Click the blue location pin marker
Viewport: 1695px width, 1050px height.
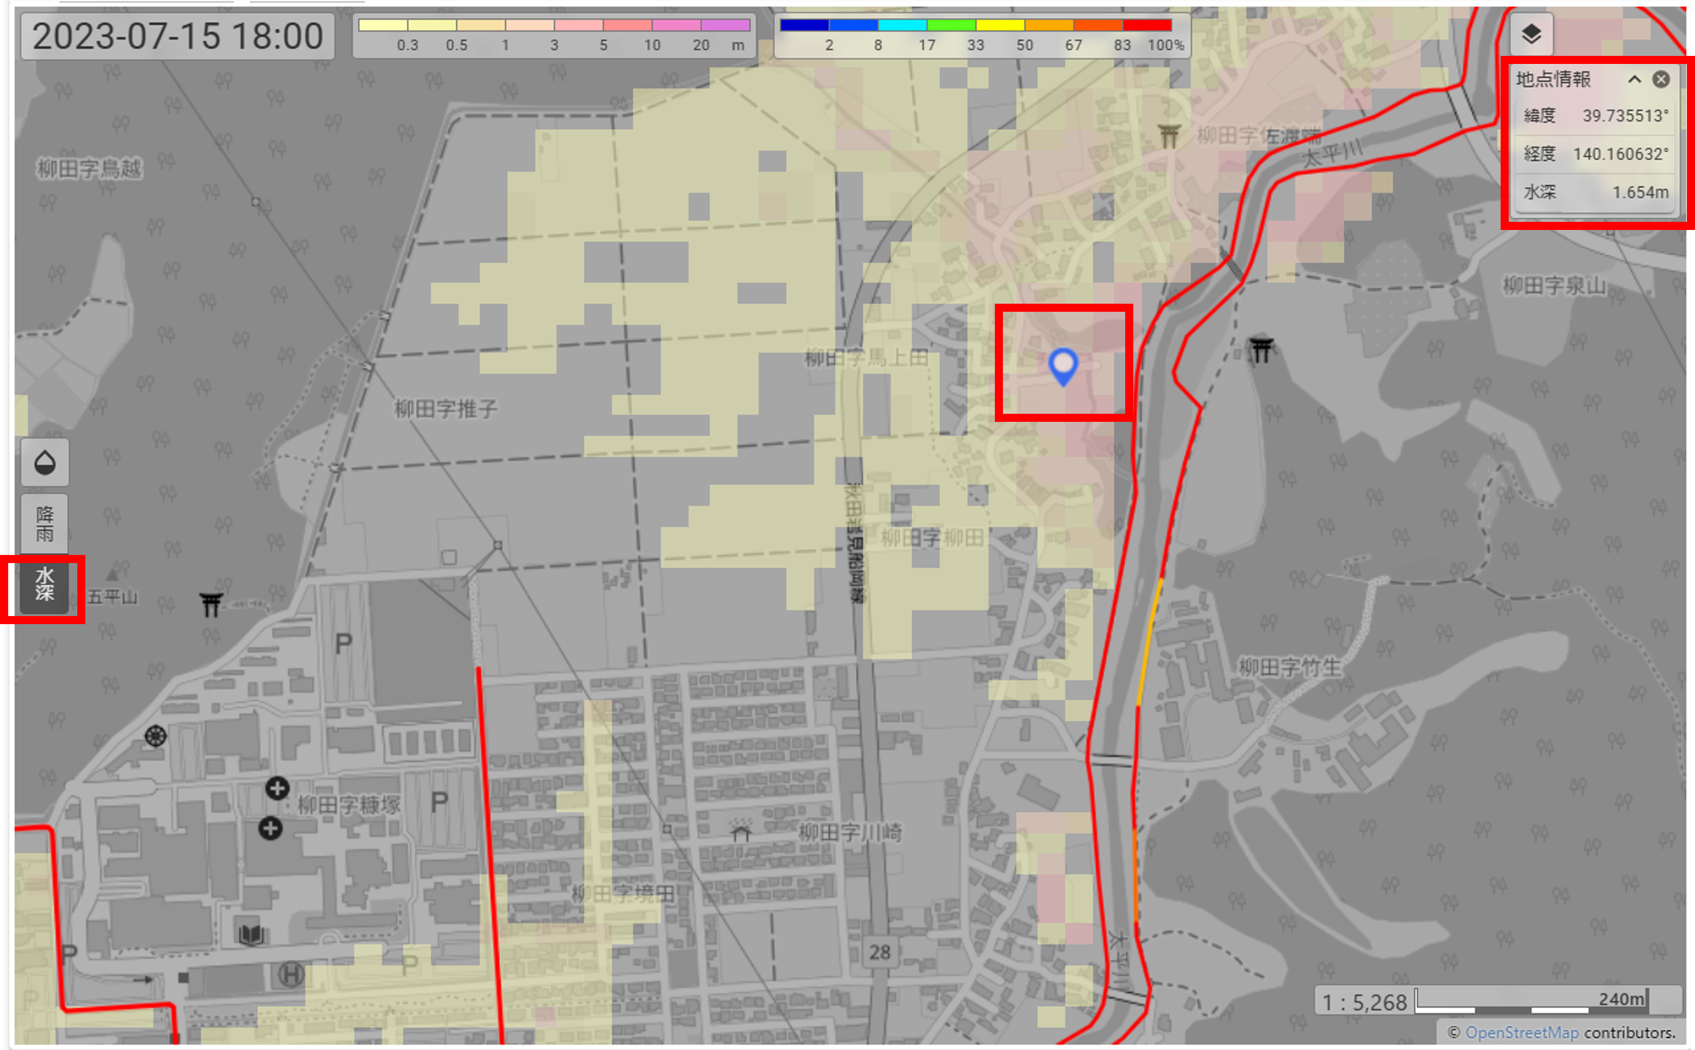click(x=1062, y=366)
